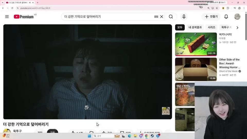247x139 pixels.
Task: Open the 만들기 create button
Action: 211,16
